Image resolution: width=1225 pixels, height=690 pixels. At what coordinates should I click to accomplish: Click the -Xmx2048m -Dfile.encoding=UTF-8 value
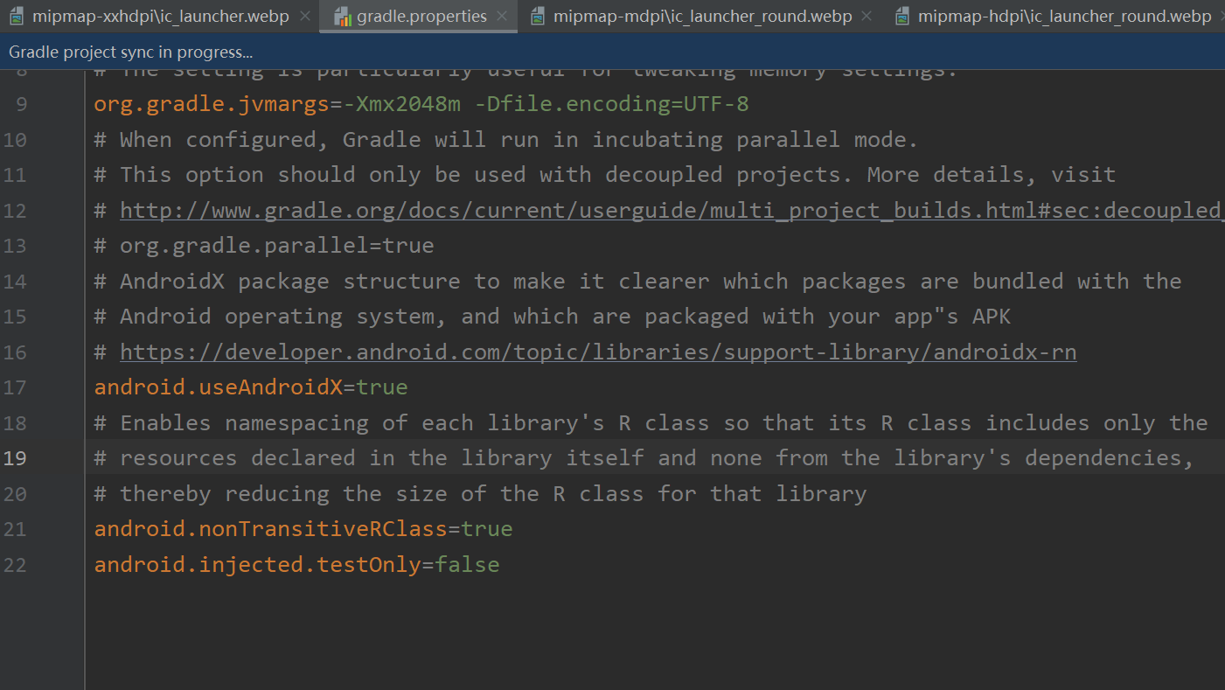(x=546, y=105)
